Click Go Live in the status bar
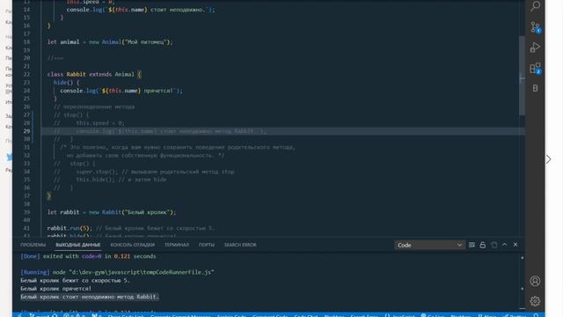Image resolution: width=563 pixels, height=317 pixels. coord(433,315)
